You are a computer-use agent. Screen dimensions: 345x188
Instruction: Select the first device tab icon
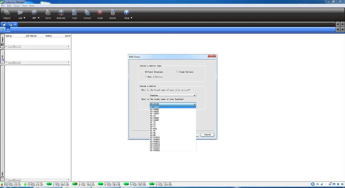coord(3,24)
